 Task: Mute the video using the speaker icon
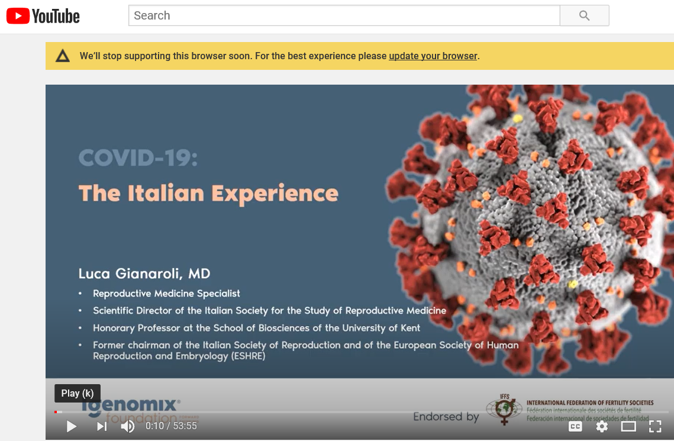coord(128,426)
